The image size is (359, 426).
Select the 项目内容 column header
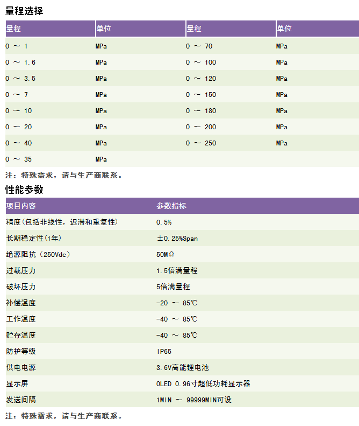(21, 206)
